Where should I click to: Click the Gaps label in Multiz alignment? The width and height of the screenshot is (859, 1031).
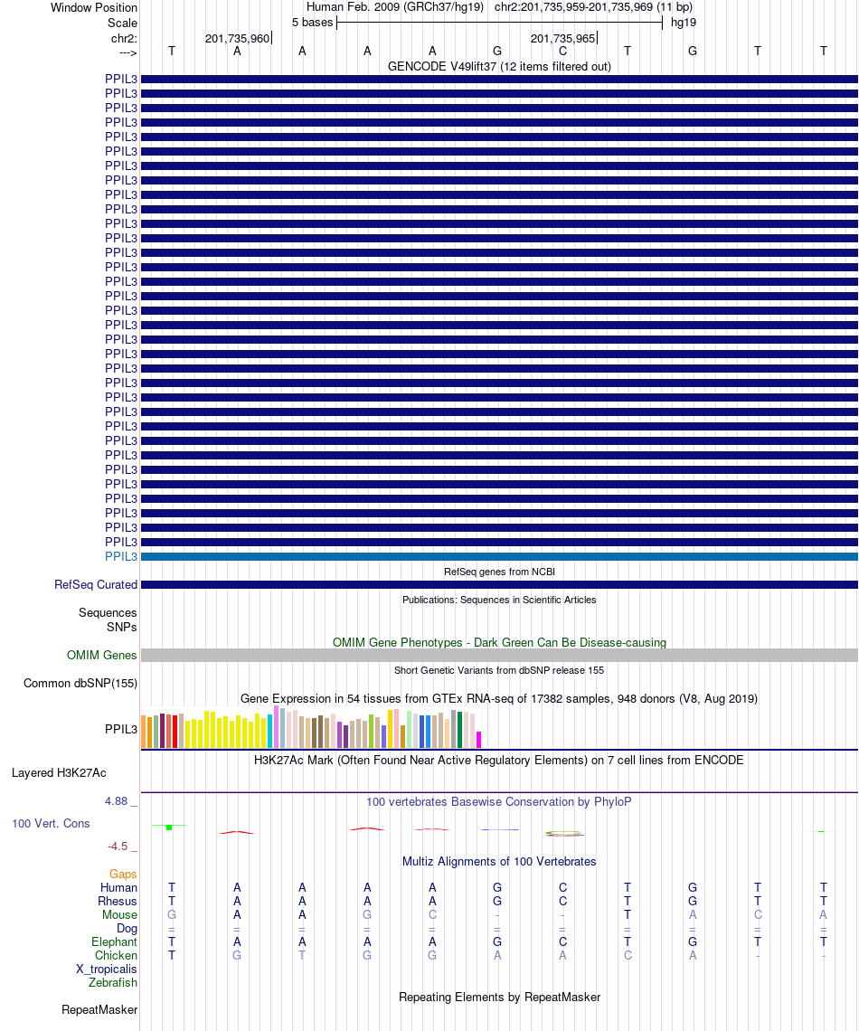(x=123, y=874)
